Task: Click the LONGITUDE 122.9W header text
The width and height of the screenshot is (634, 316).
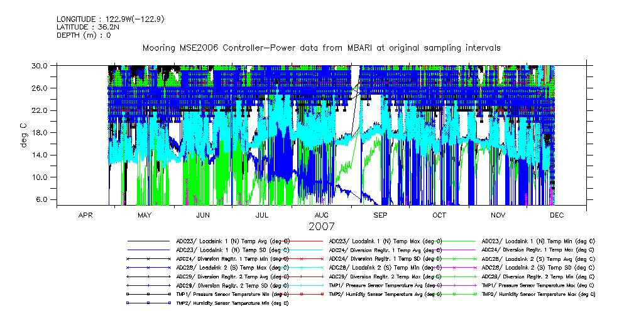Action: [111, 19]
